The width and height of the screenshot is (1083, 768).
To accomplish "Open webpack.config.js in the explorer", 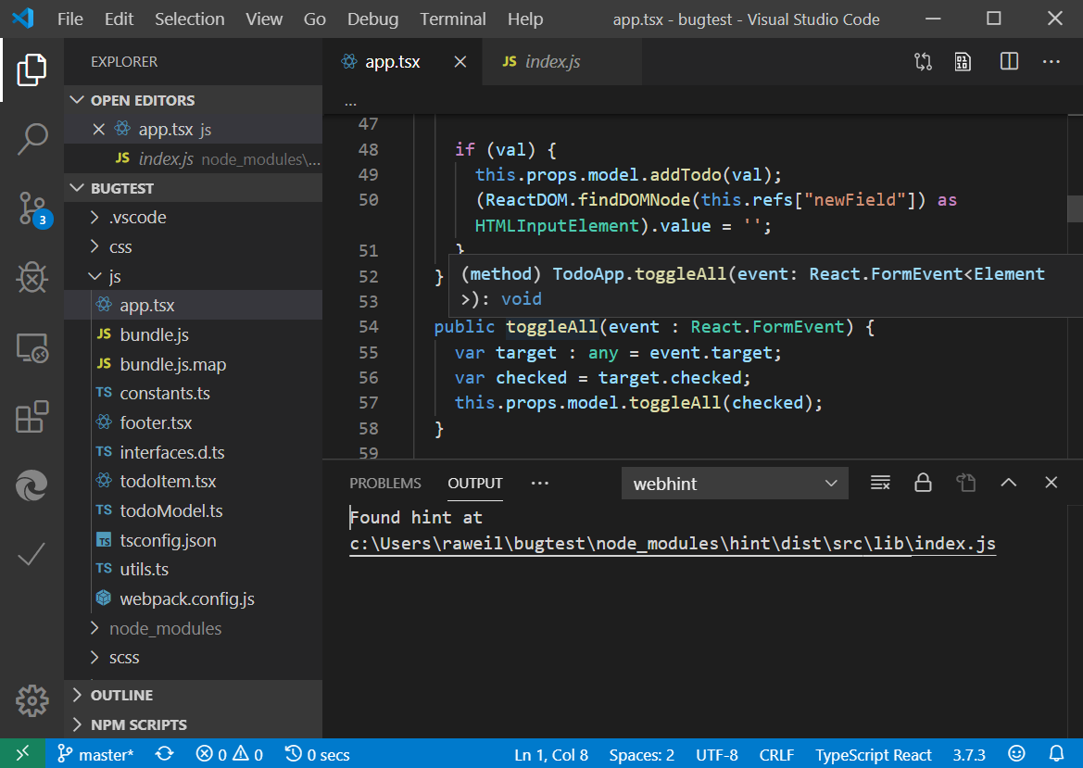I will [x=194, y=598].
